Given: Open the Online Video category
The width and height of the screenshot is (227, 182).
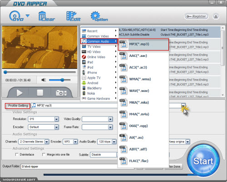Looking at the screenshot, I should (99, 57).
